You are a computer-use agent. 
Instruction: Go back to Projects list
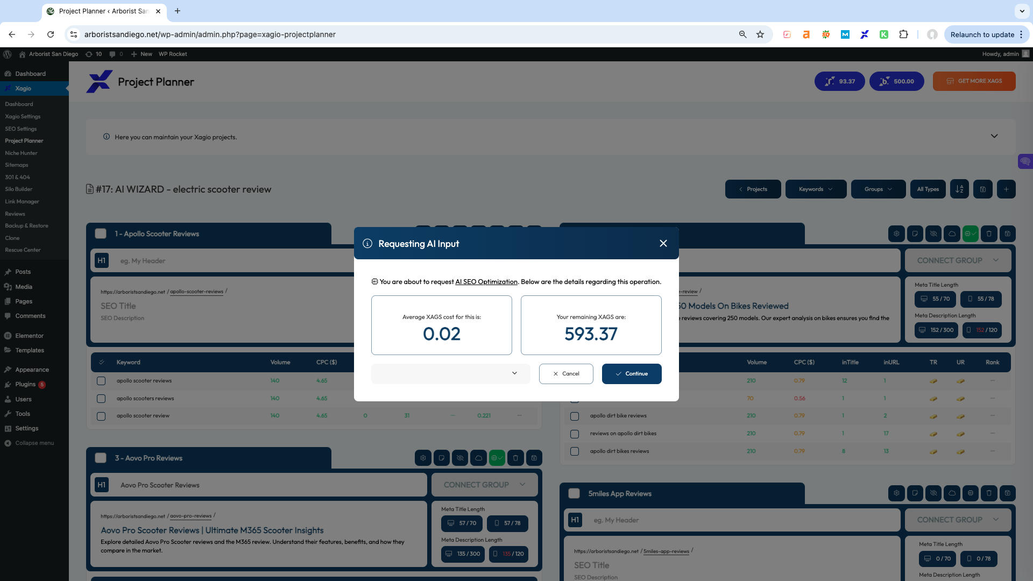[753, 189]
